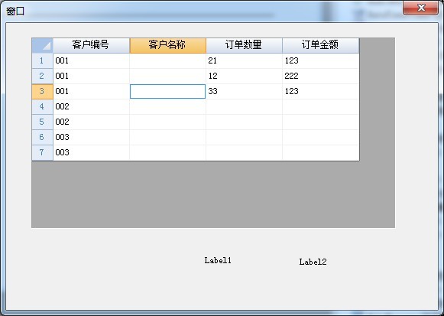Click the cell showing 33

[x=244, y=91]
